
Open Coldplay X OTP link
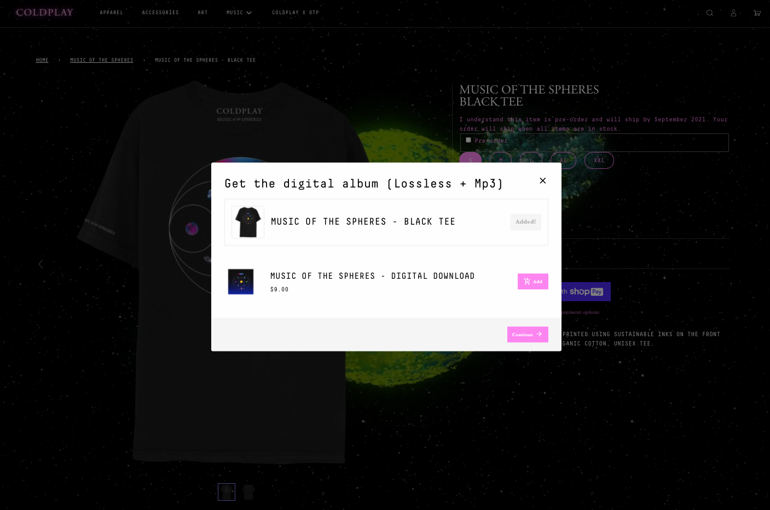(296, 13)
